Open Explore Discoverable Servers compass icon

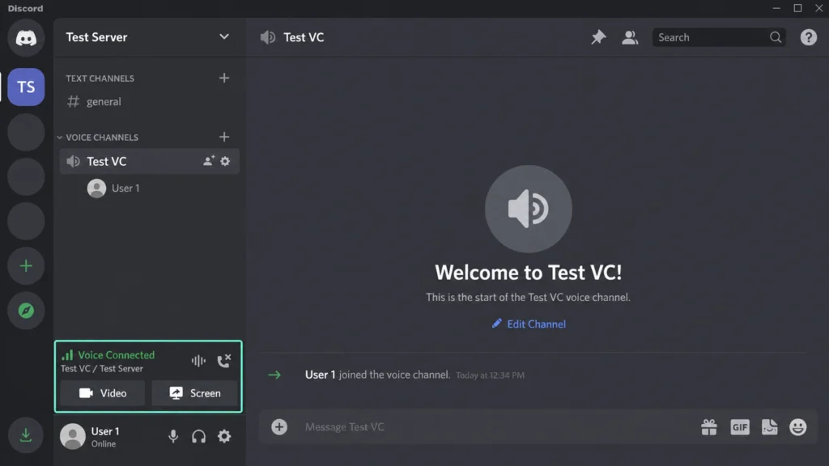[26, 311]
